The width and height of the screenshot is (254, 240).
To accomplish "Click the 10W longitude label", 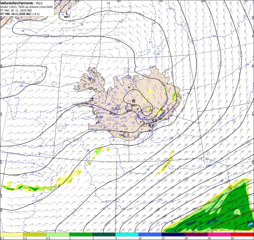I will (x=203, y=1).
